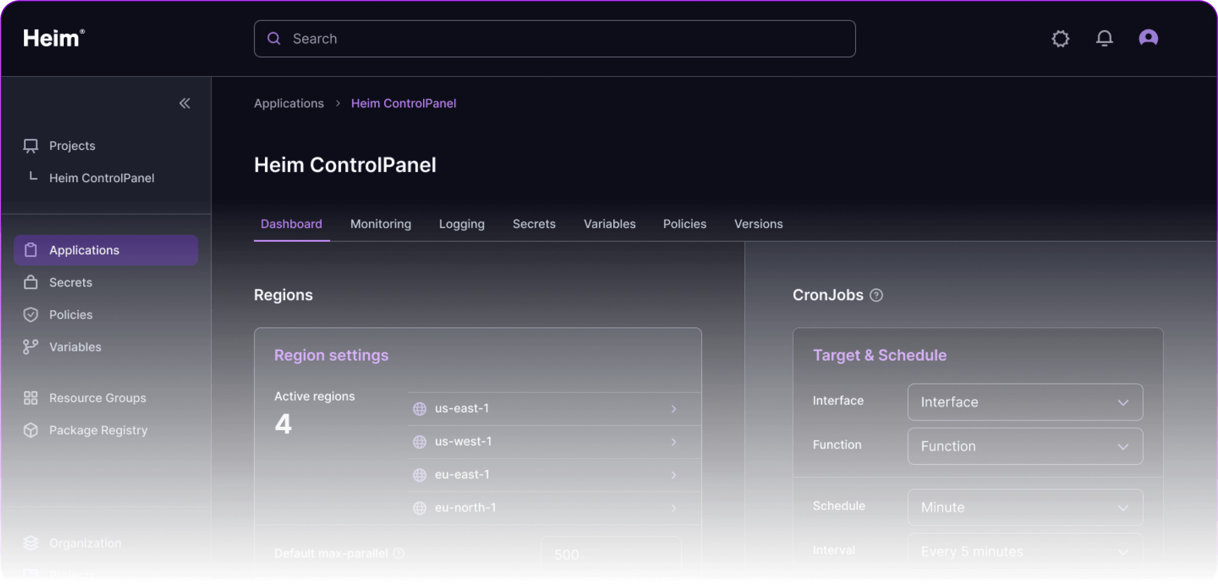1218x586 pixels.
Task: Switch to the Monitoring tab
Action: pos(381,224)
